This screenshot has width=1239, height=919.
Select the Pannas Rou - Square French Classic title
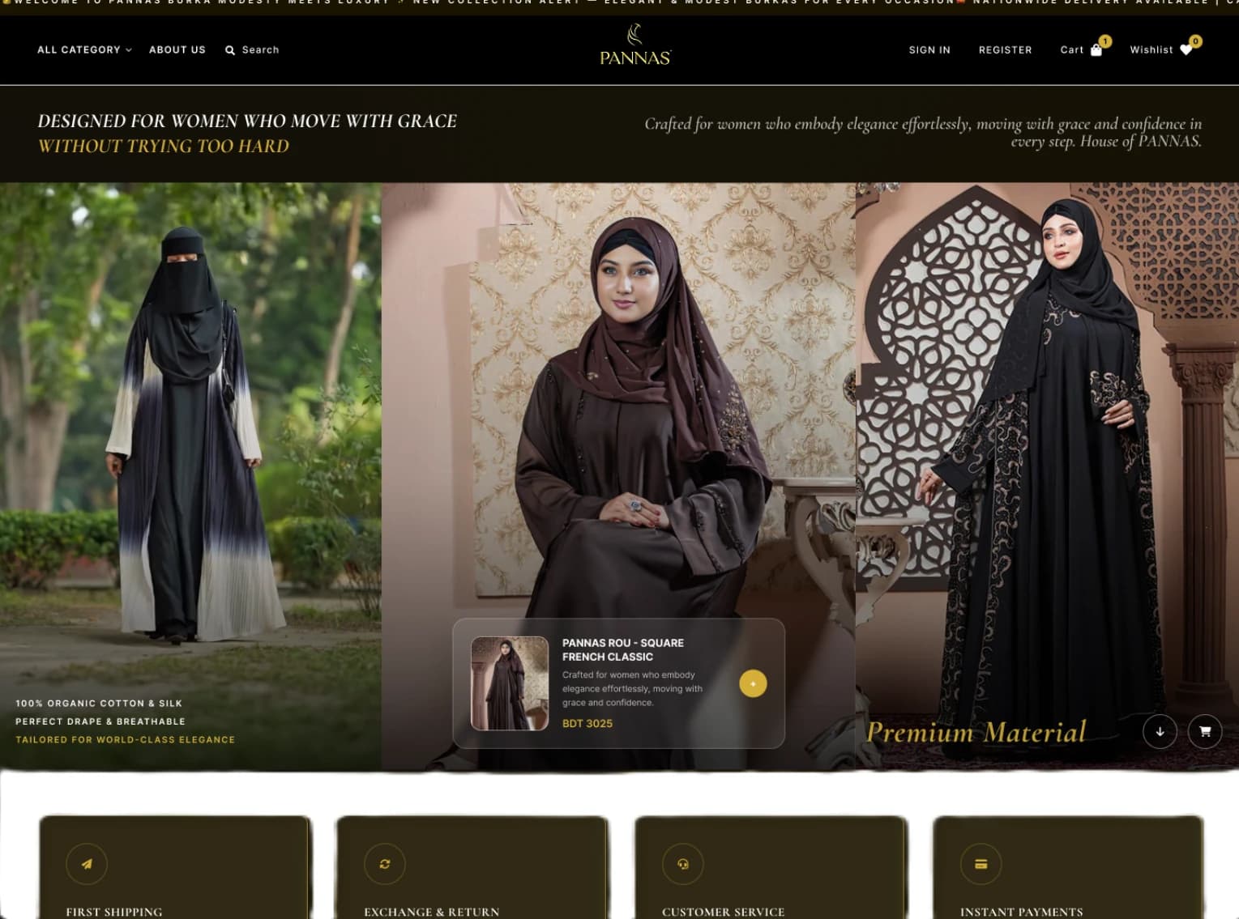tap(623, 649)
